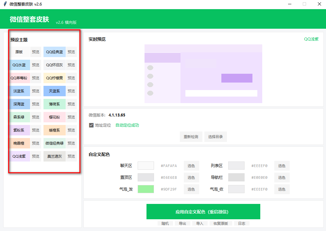
Task: Preview the QQ浅紫 theme
Action: (36, 157)
